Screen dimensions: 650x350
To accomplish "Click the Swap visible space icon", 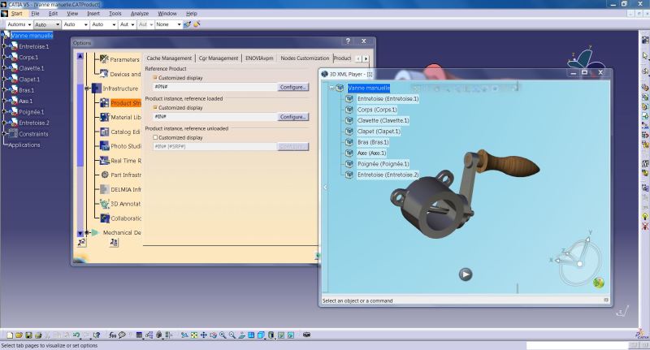I will click(x=291, y=335).
